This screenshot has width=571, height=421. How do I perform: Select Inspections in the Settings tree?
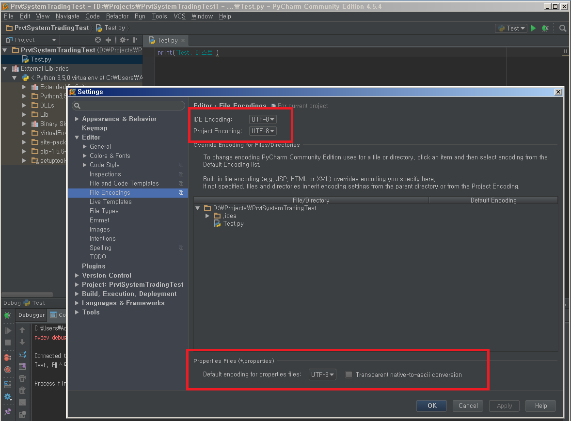(105, 174)
